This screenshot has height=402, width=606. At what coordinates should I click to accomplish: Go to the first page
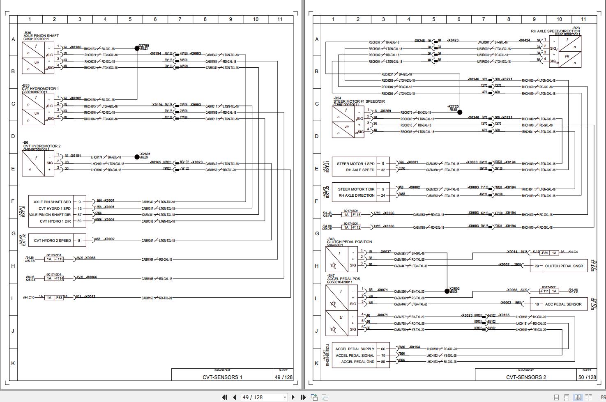point(224,397)
